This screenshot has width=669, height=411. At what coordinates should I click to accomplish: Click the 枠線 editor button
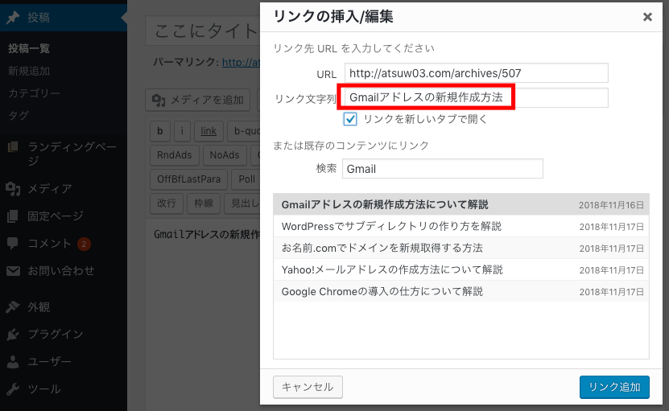[x=204, y=203]
